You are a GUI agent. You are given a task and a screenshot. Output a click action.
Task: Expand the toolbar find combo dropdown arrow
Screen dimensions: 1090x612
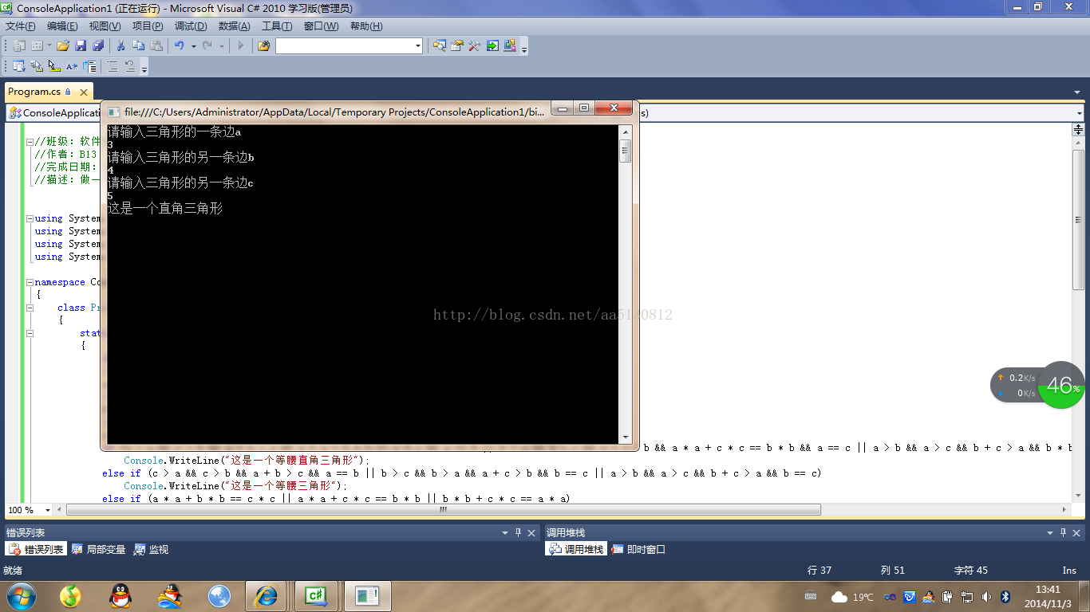pos(418,46)
